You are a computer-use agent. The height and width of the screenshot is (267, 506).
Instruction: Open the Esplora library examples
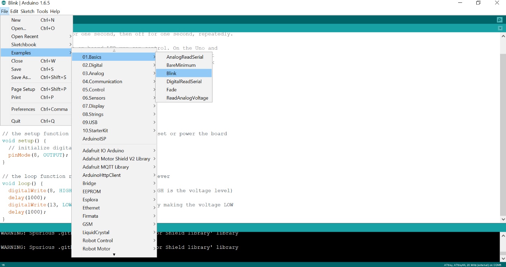coord(114,200)
